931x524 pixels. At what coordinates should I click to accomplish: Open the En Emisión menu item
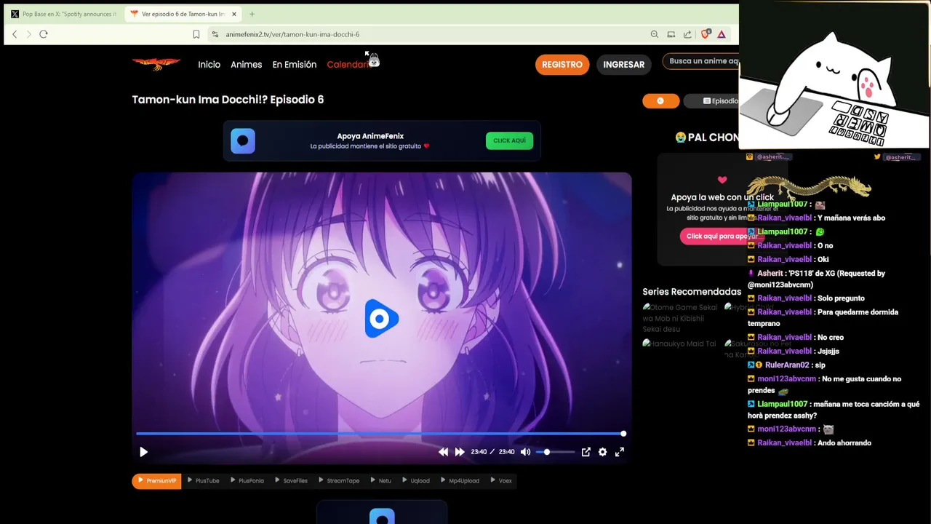click(x=294, y=65)
